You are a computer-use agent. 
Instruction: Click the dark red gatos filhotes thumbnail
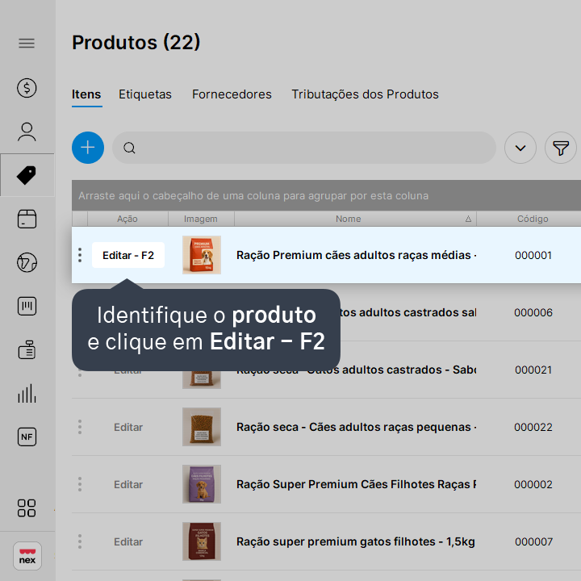click(202, 541)
